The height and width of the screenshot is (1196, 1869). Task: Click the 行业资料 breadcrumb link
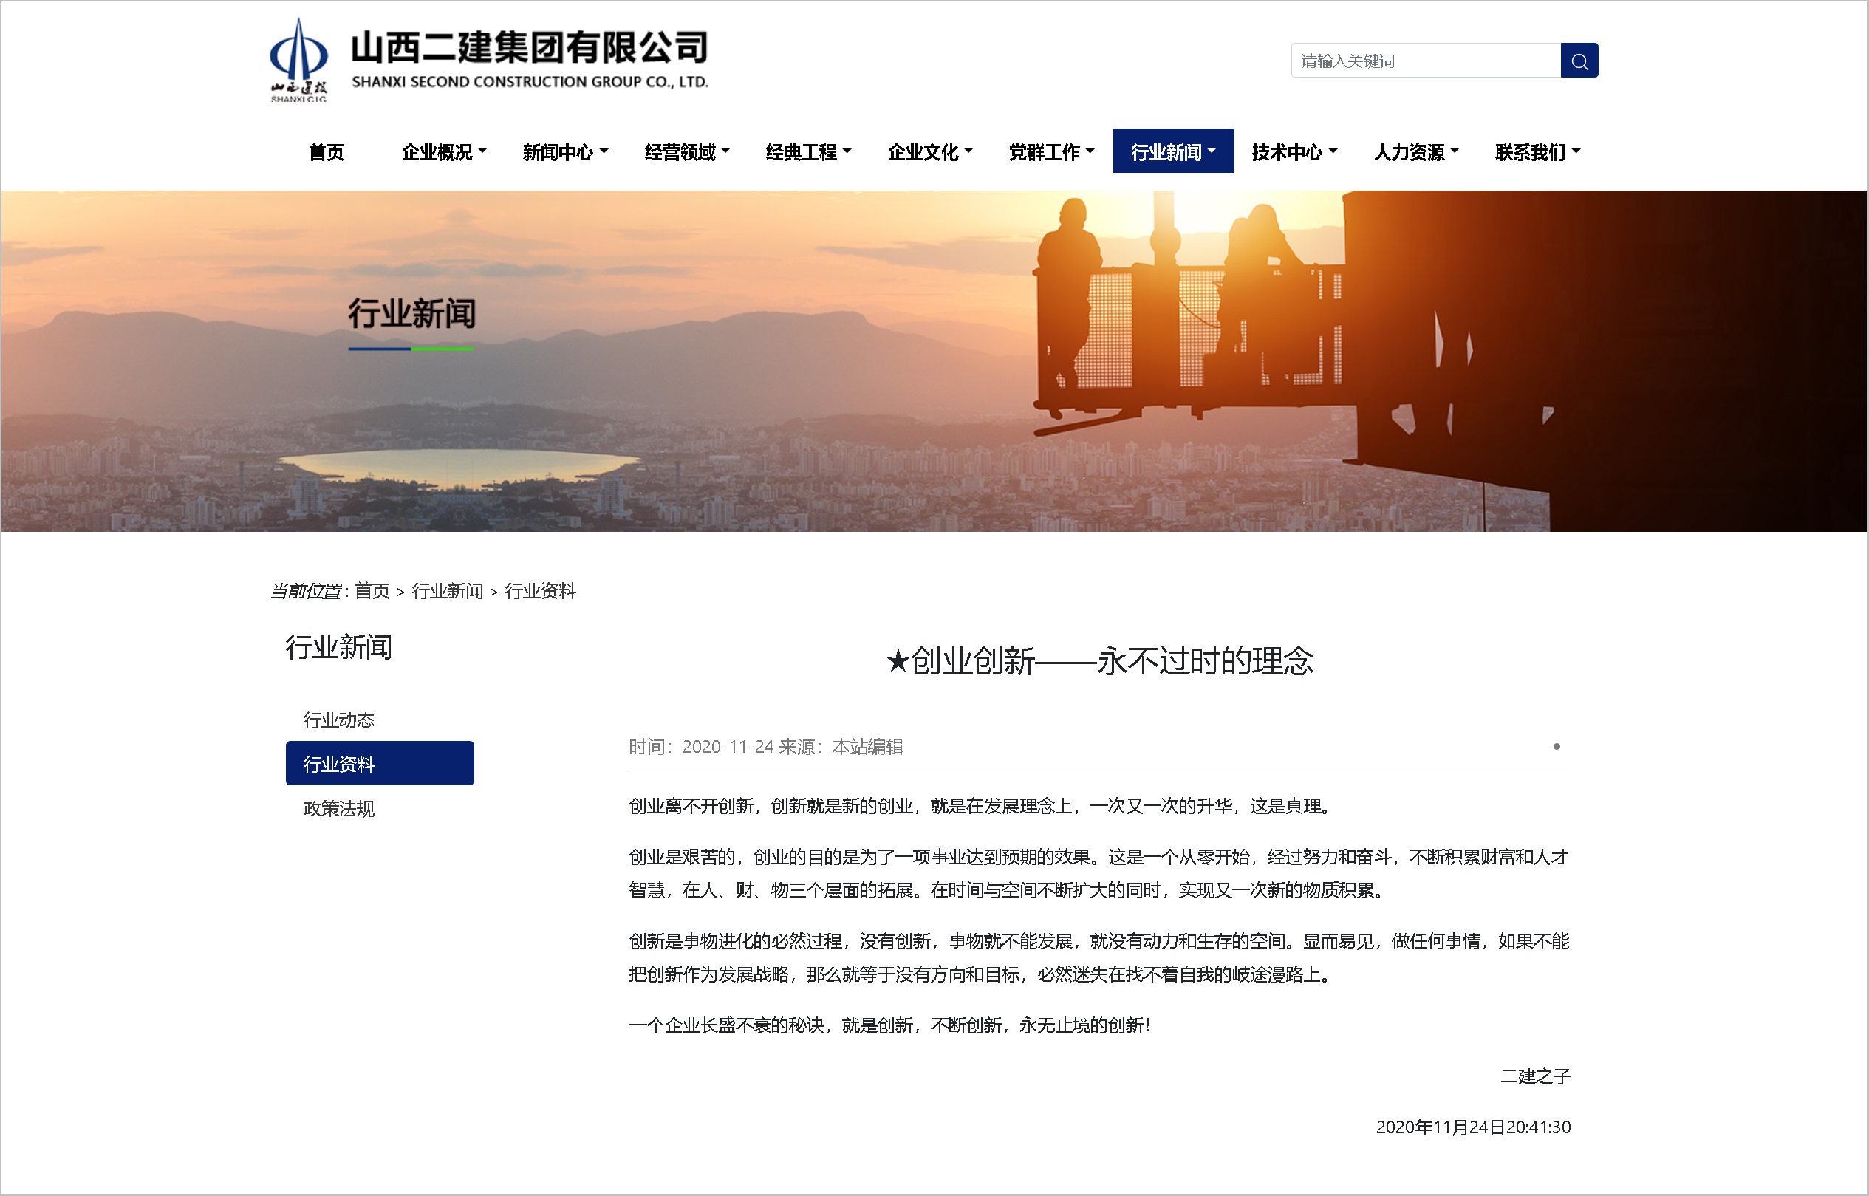pyautogui.click(x=541, y=592)
